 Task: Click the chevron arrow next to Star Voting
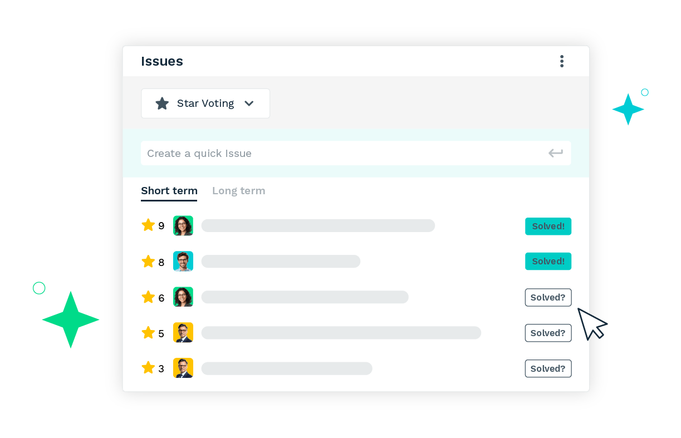click(x=249, y=104)
